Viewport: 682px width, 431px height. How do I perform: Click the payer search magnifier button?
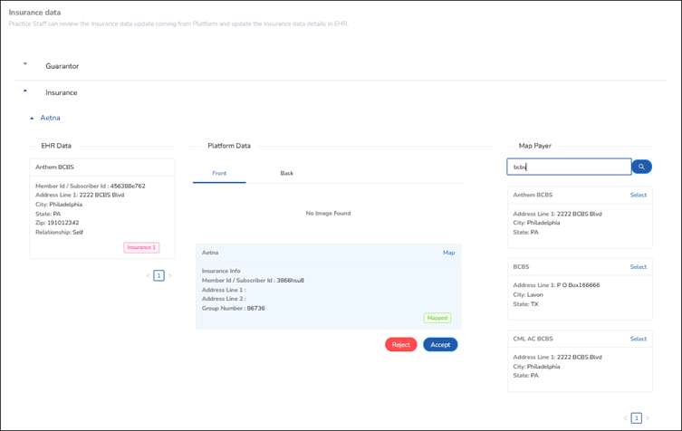641,167
